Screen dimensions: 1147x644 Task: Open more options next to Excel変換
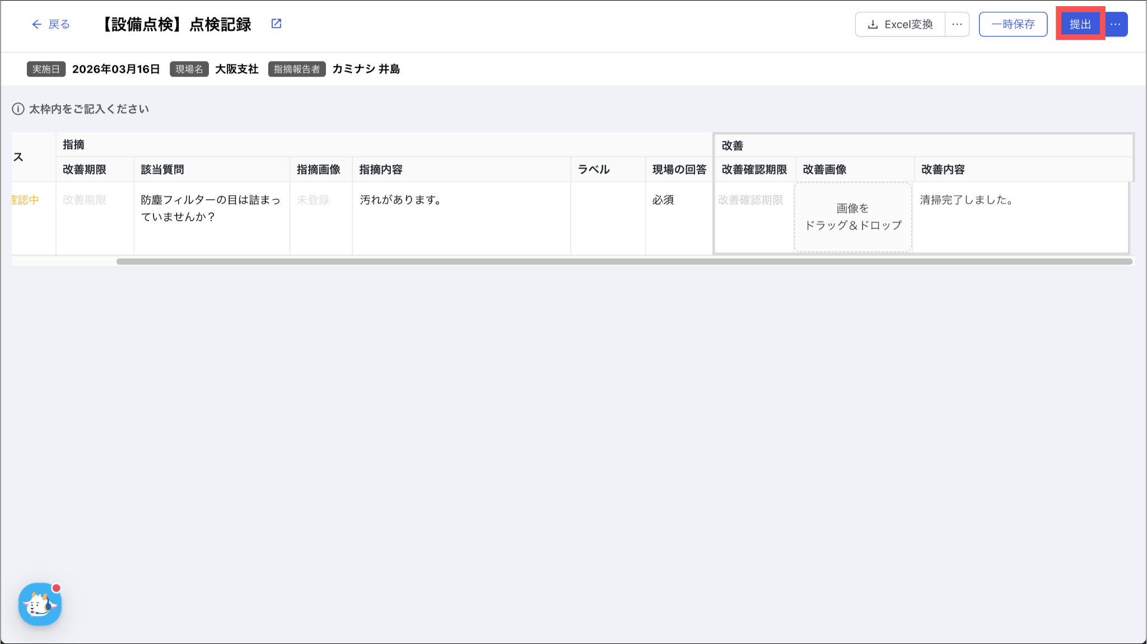(957, 25)
